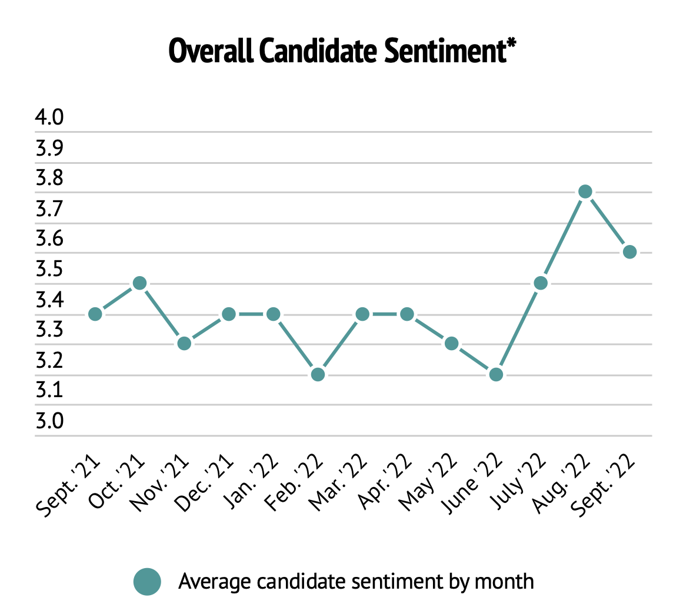This screenshot has width=673, height=611.
Task: Select the Oct. '21 data point
Action: click(x=139, y=283)
